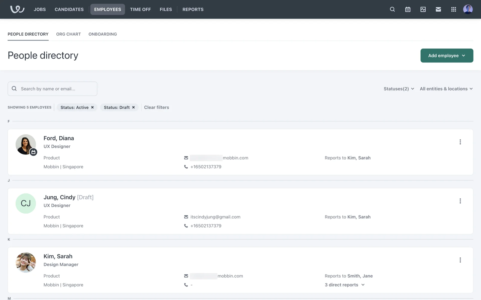Click the reports chart icon in header
This screenshot has width=481, height=300.
423,9
